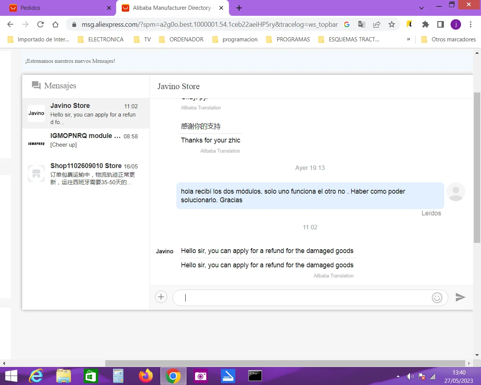
Task: Send the message with the paper plane icon
Action: tap(460, 297)
